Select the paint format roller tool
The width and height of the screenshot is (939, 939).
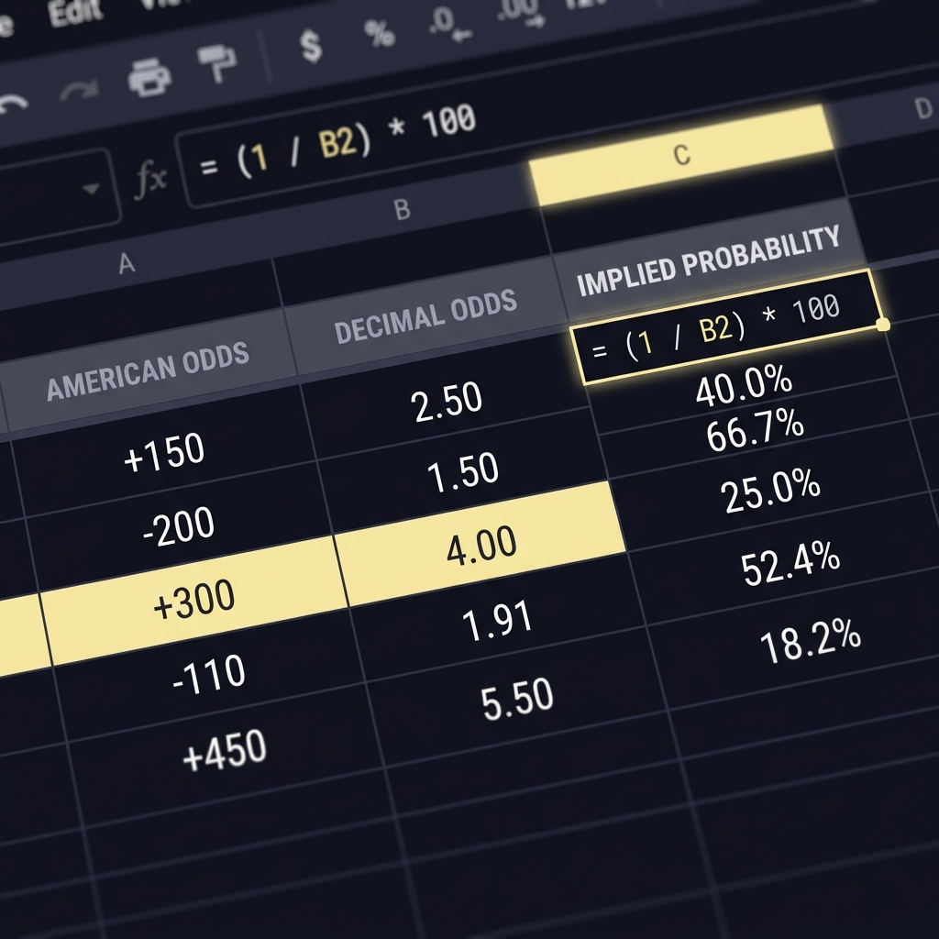click(216, 62)
